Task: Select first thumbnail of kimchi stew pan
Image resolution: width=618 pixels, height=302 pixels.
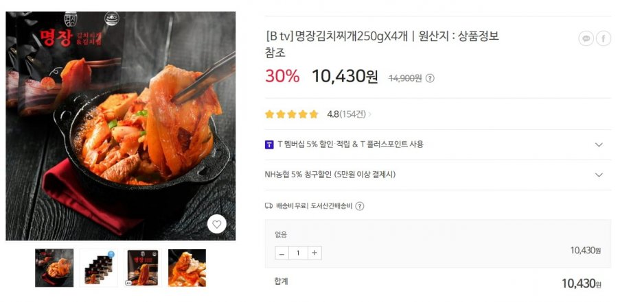Action: click(x=54, y=268)
